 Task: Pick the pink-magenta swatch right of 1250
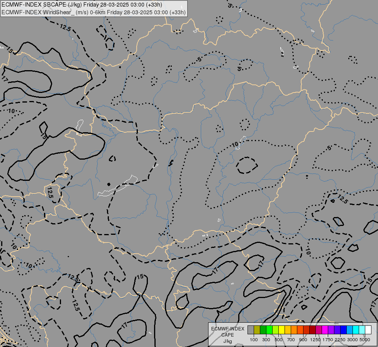(x=319, y=330)
